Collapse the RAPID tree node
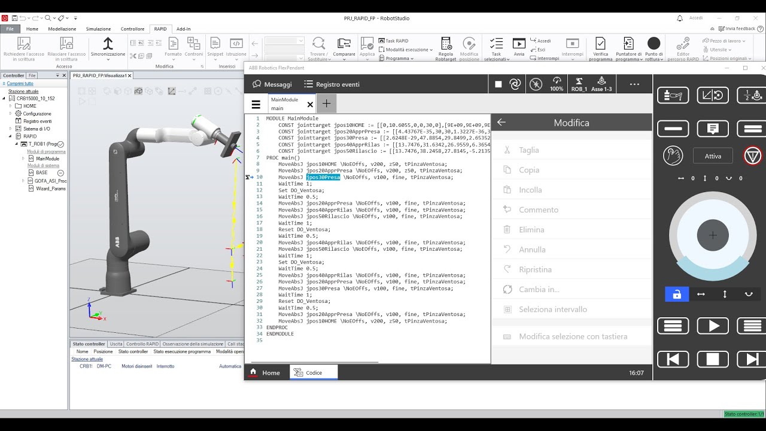Screen dimensions: 766x431 click(x=10, y=136)
